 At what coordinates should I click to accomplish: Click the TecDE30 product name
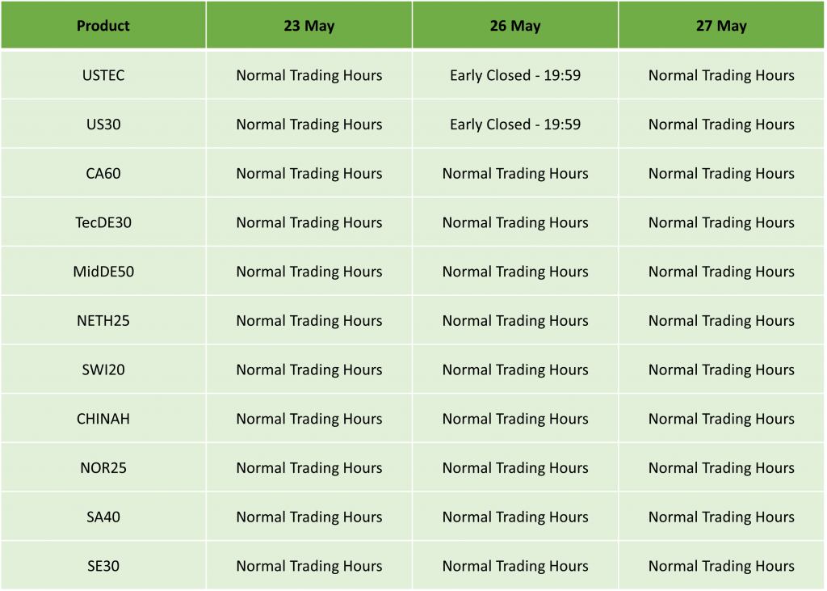click(103, 222)
